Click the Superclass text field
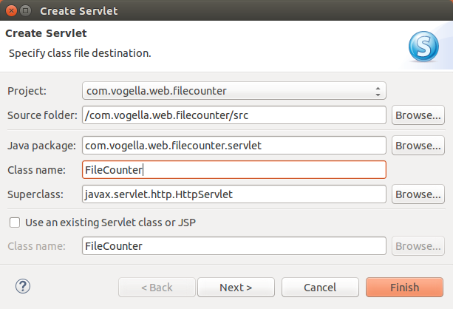453x309 pixels. tap(234, 194)
